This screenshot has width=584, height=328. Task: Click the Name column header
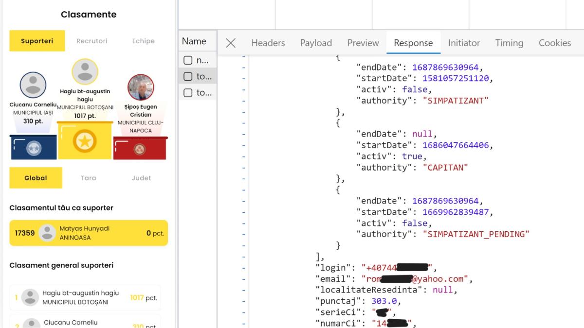coord(194,41)
